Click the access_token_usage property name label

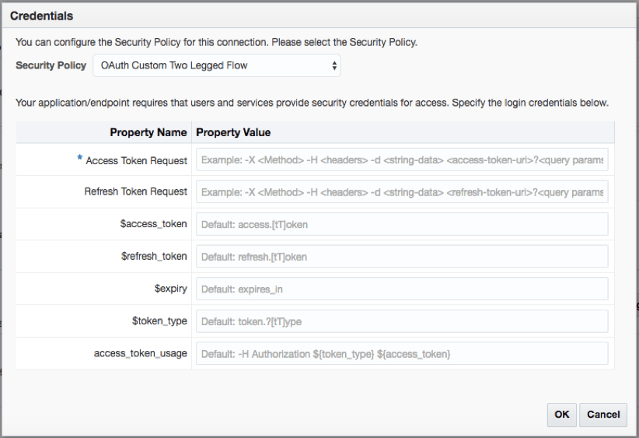140,353
